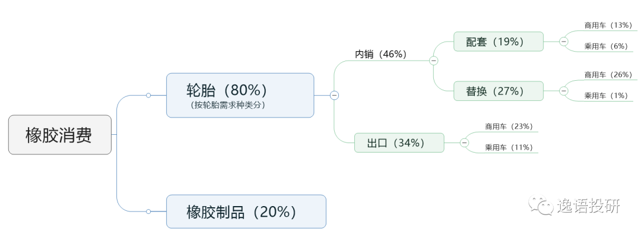
Task: Click 乘用车（1%） leaf item
Action: 606,95
